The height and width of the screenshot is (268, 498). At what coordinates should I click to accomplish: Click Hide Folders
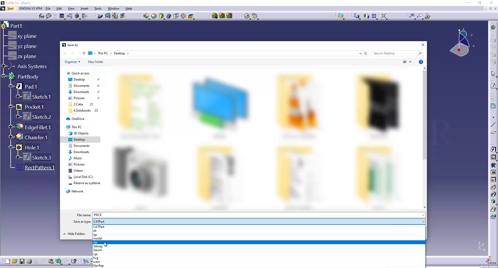(x=74, y=234)
